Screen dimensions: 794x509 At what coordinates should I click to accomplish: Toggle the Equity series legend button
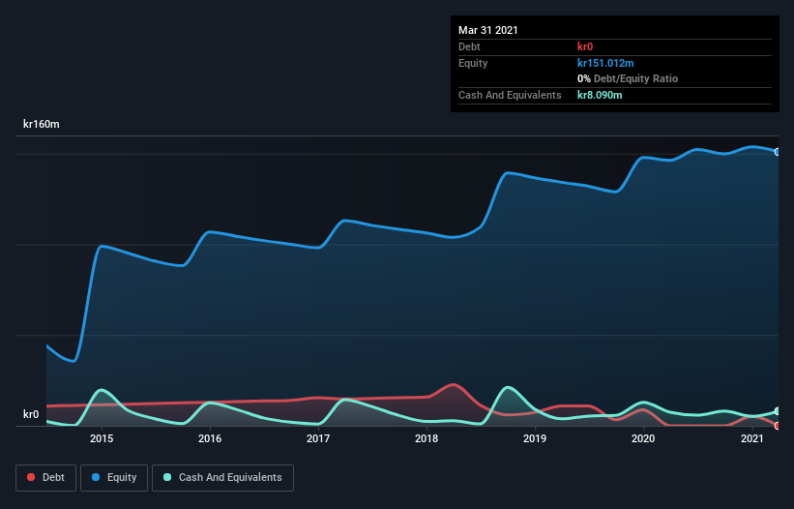click(x=114, y=478)
